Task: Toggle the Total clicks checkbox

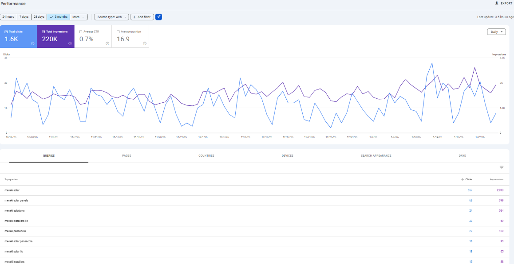Action: [6, 32]
